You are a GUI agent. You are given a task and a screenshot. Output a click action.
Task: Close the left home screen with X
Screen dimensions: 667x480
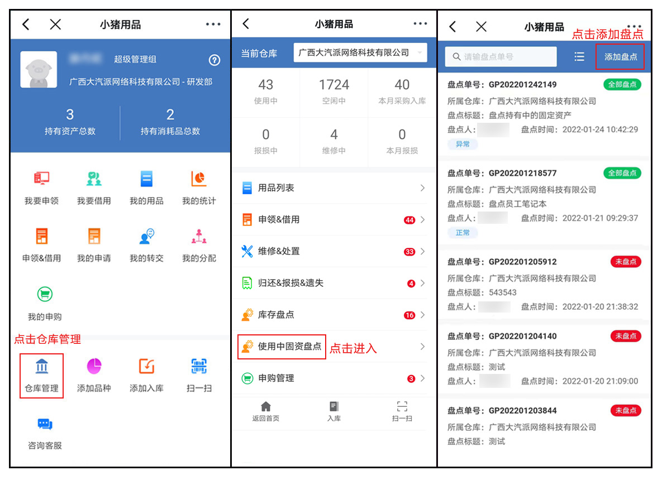pos(55,24)
